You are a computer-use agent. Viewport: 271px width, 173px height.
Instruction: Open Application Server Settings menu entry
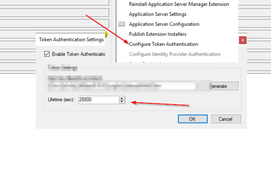[158, 14]
